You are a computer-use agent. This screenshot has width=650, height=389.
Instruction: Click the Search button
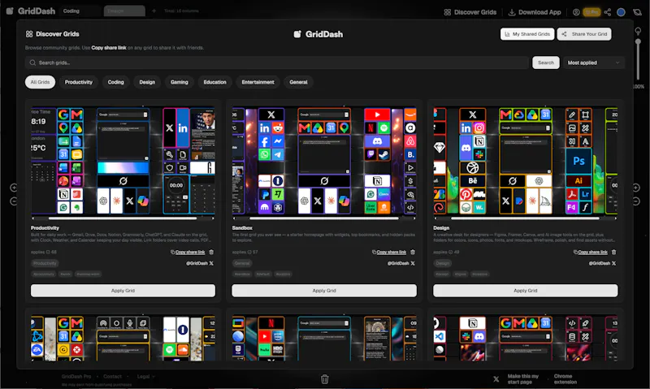(545, 63)
